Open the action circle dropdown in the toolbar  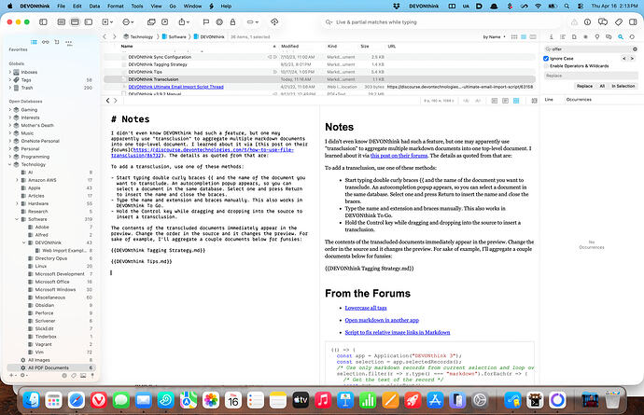click(129, 22)
